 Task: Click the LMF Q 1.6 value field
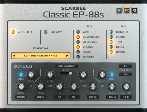pyautogui.click(x=60, y=97)
